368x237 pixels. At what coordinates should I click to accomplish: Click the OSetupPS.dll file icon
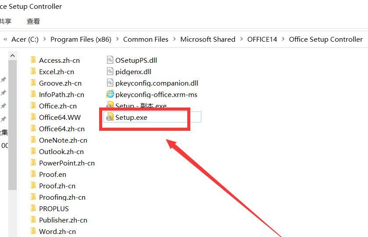[x=110, y=60]
